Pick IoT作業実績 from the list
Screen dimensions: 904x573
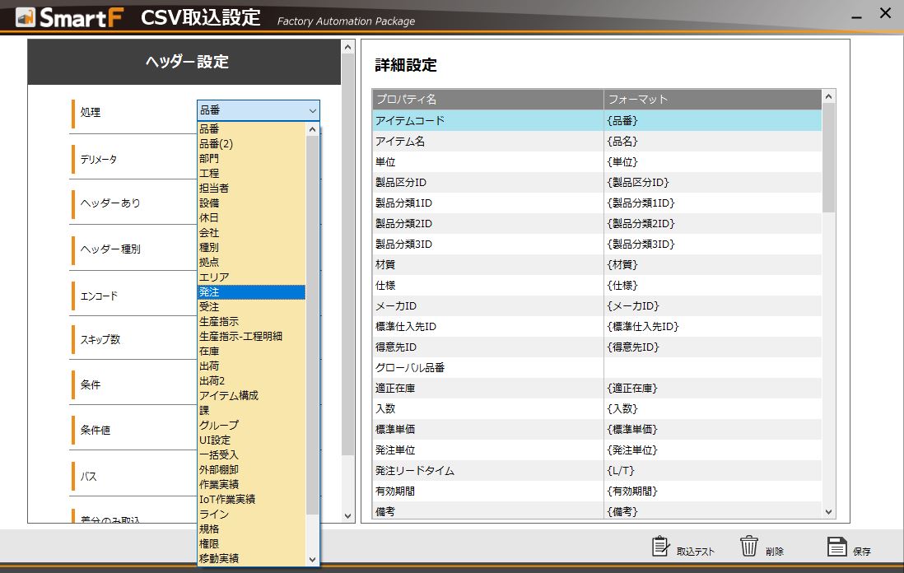(251, 500)
